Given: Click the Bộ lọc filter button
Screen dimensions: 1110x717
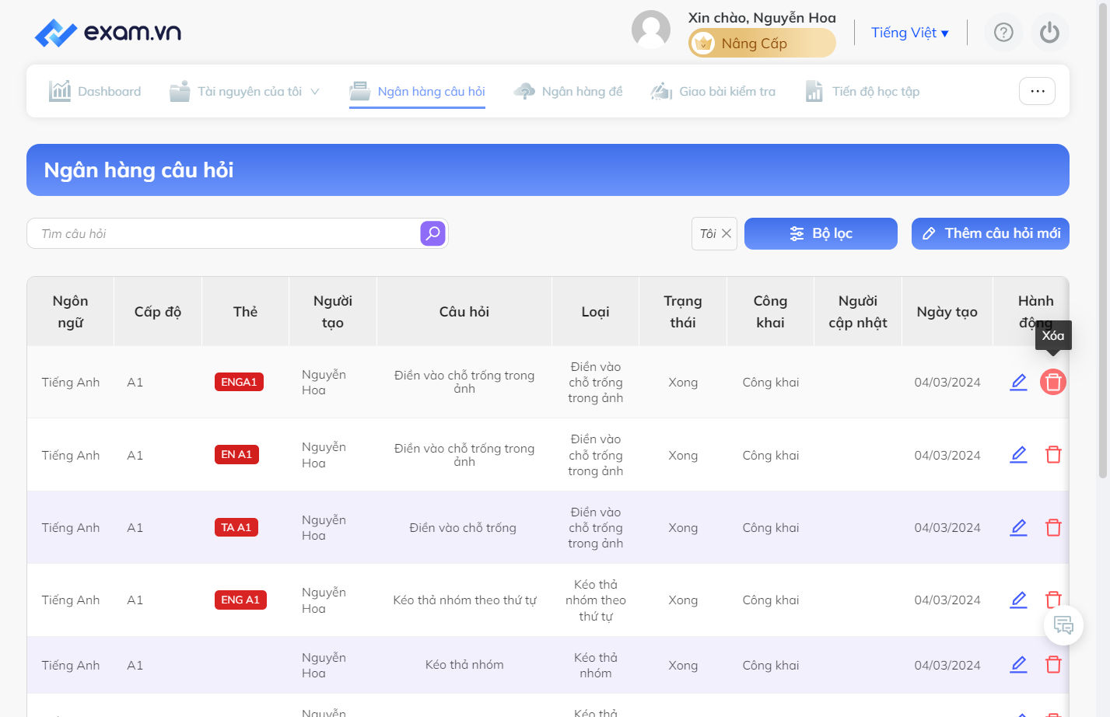Looking at the screenshot, I should [821, 233].
